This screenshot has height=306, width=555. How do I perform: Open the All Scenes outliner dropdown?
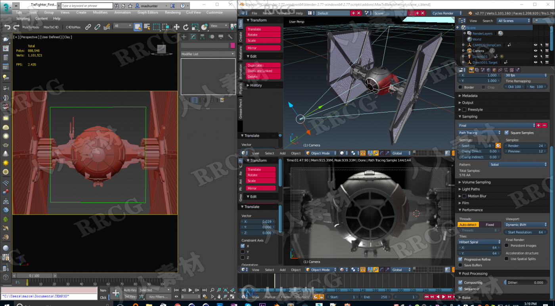tap(513, 21)
